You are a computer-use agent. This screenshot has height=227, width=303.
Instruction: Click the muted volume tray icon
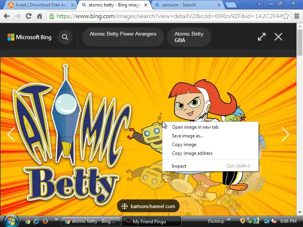pyautogui.click(x=274, y=221)
